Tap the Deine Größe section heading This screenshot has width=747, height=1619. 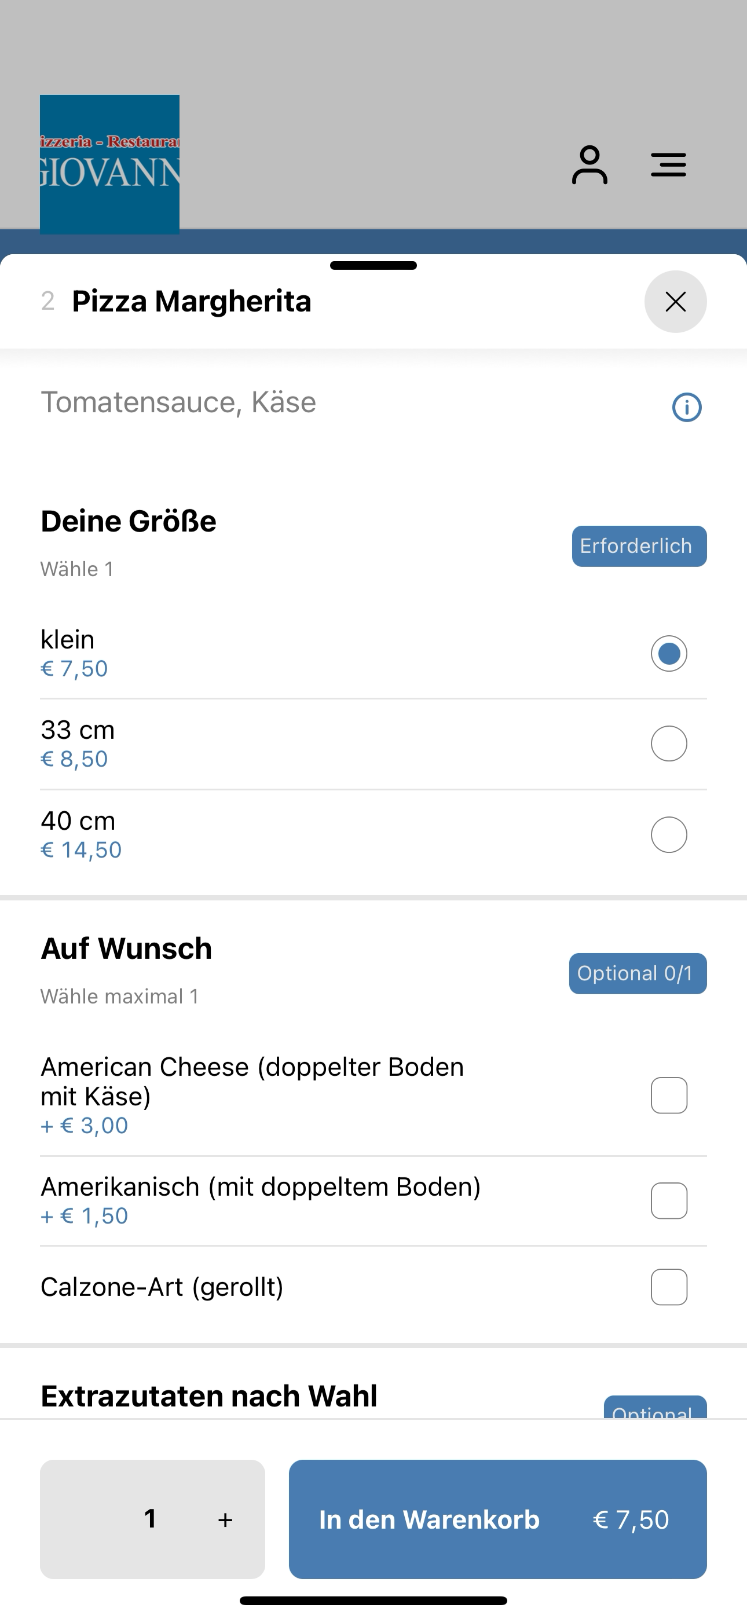[x=129, y=521]
